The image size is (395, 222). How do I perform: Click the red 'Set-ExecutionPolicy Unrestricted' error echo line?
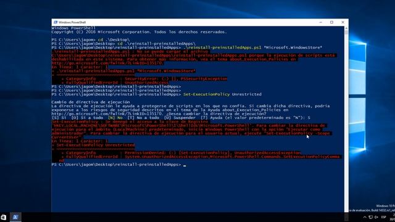click(93, 145)
